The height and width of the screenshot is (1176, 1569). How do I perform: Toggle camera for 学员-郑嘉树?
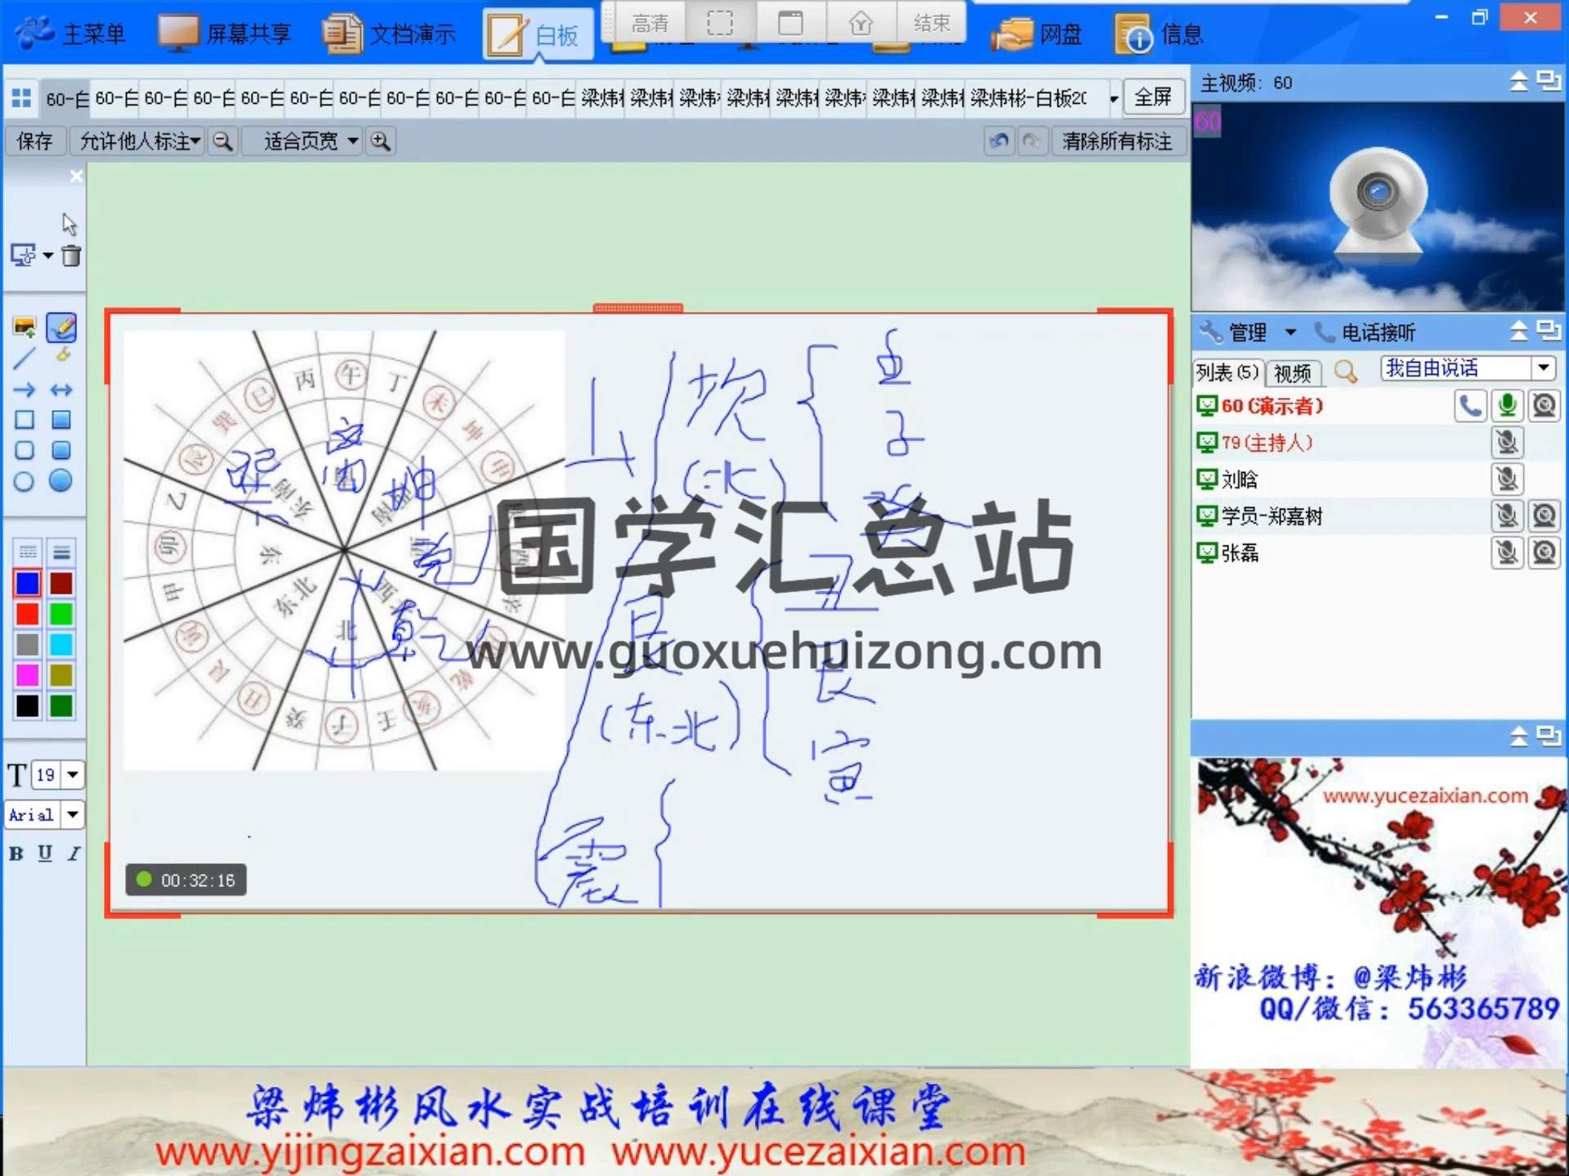point(1544,516)
